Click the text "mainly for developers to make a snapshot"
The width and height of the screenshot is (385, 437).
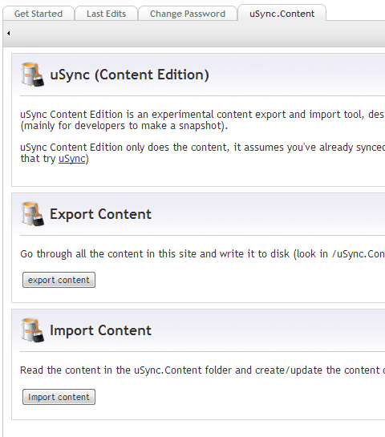[123, 126]
